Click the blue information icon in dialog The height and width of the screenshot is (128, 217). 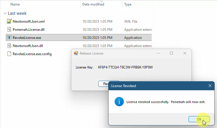(x=119, y=102)
